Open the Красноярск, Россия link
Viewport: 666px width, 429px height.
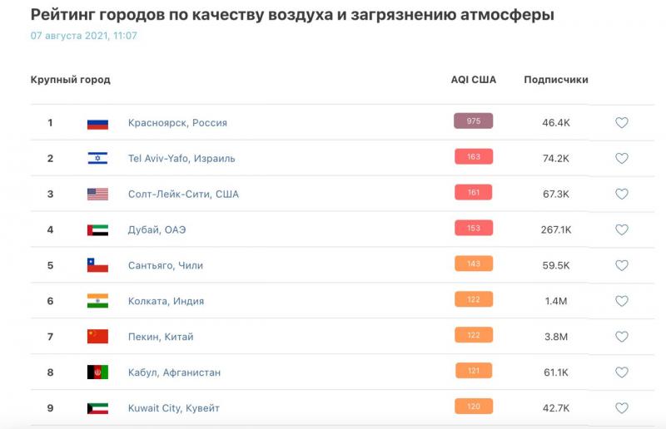177,123
